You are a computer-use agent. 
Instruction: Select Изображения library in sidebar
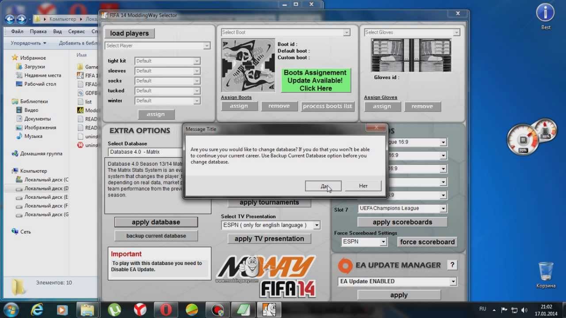pyautogui.click(x=40, y=128)
